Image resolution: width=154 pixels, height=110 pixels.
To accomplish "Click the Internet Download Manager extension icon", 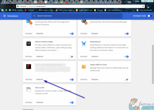I will [x=84, y=22].
